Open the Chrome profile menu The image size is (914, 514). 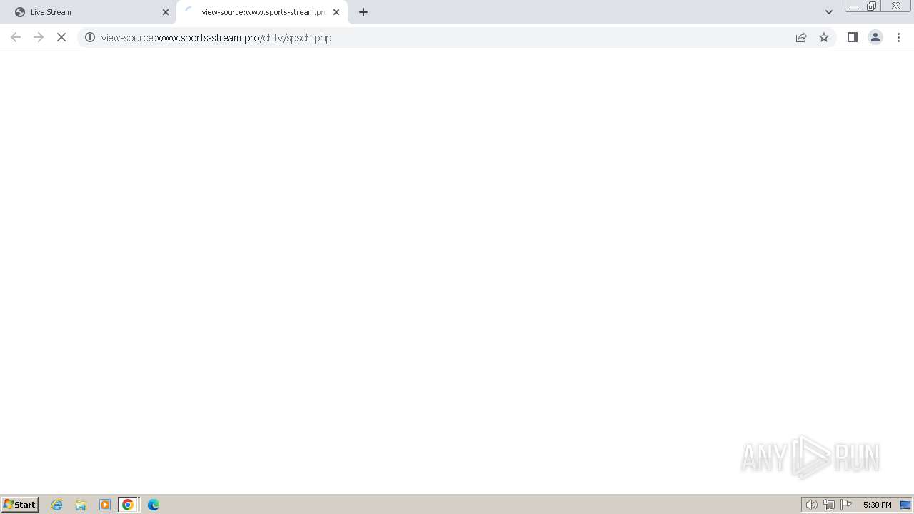pos(875,37)
